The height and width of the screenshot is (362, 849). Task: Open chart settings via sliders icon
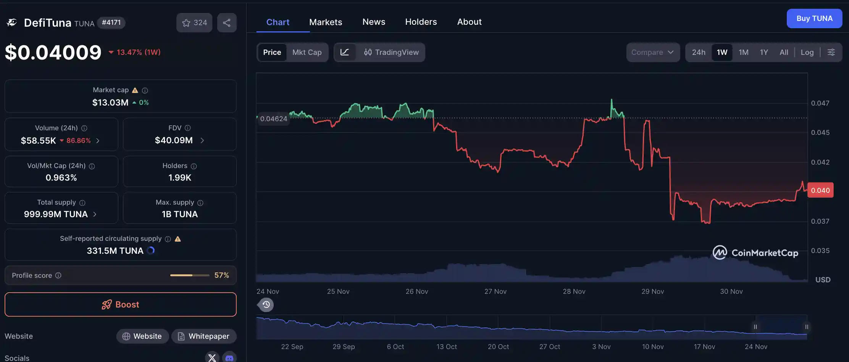(831, 52)
